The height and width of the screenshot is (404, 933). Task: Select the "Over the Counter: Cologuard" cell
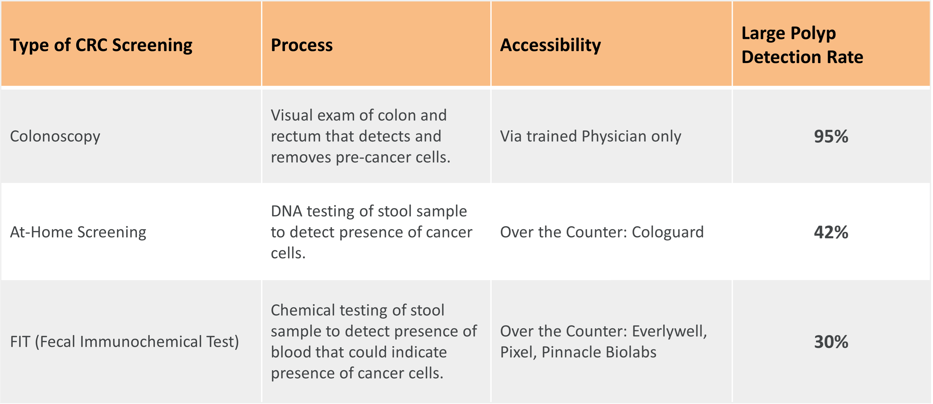pos(601,232)
